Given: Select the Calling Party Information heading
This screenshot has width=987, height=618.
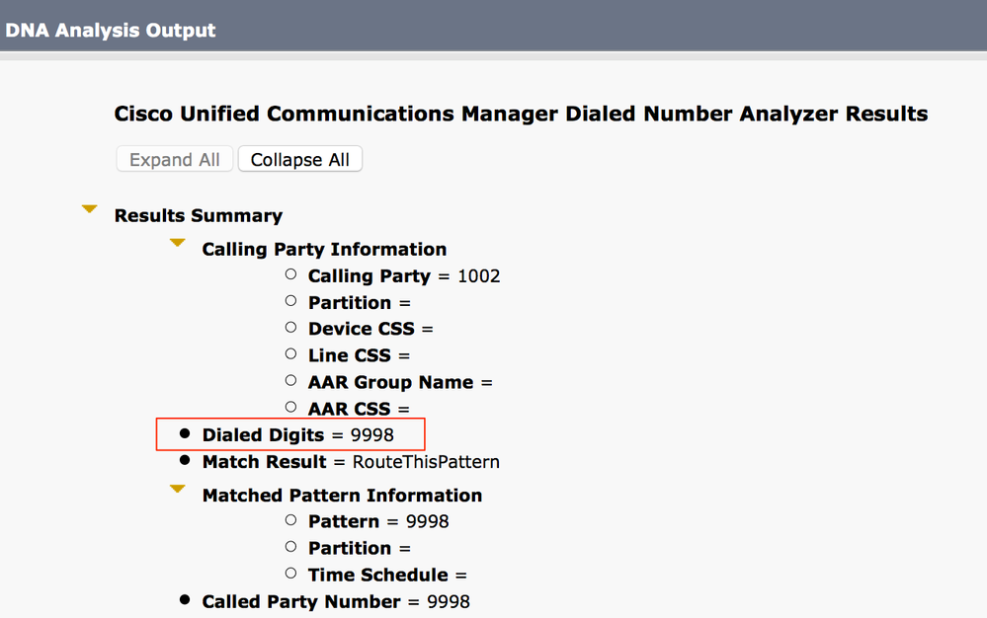Looking at the screenshot, I should click(324, 249).
